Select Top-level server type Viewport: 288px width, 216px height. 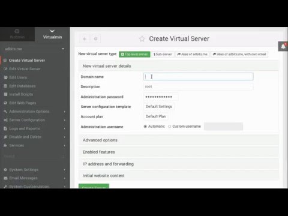click(134, 54)
